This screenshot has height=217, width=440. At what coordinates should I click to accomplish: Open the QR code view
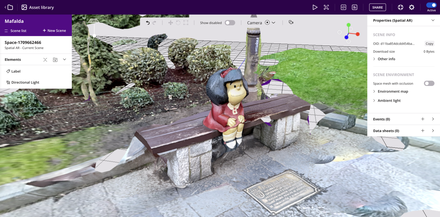point(326,7)
